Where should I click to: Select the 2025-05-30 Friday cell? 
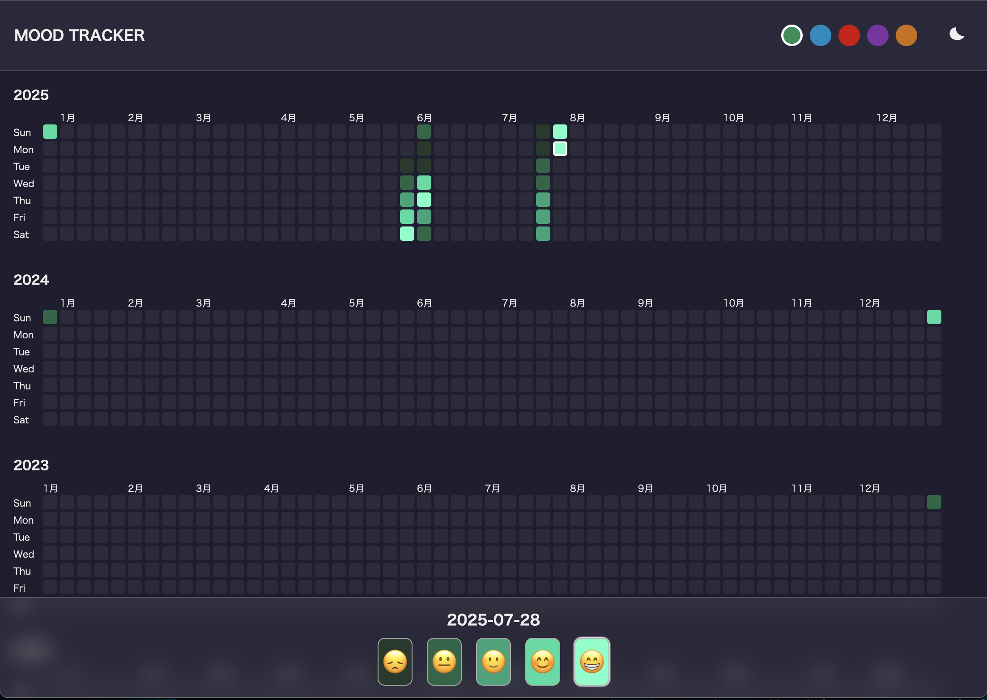point(407,217)
